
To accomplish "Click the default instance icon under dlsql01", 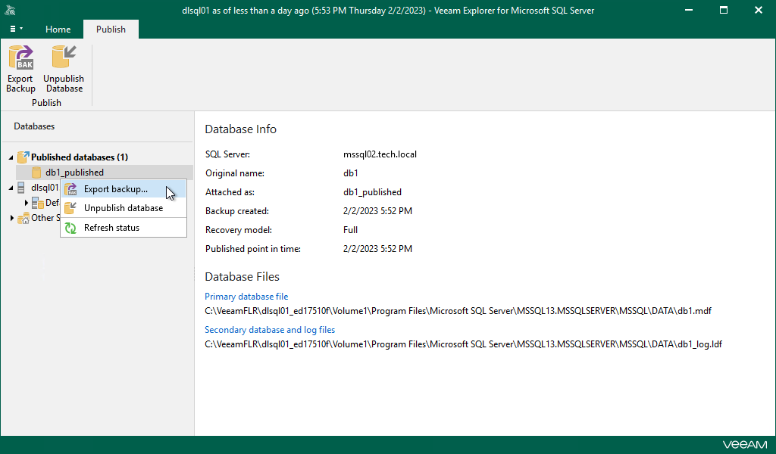I will coord(38,203).
